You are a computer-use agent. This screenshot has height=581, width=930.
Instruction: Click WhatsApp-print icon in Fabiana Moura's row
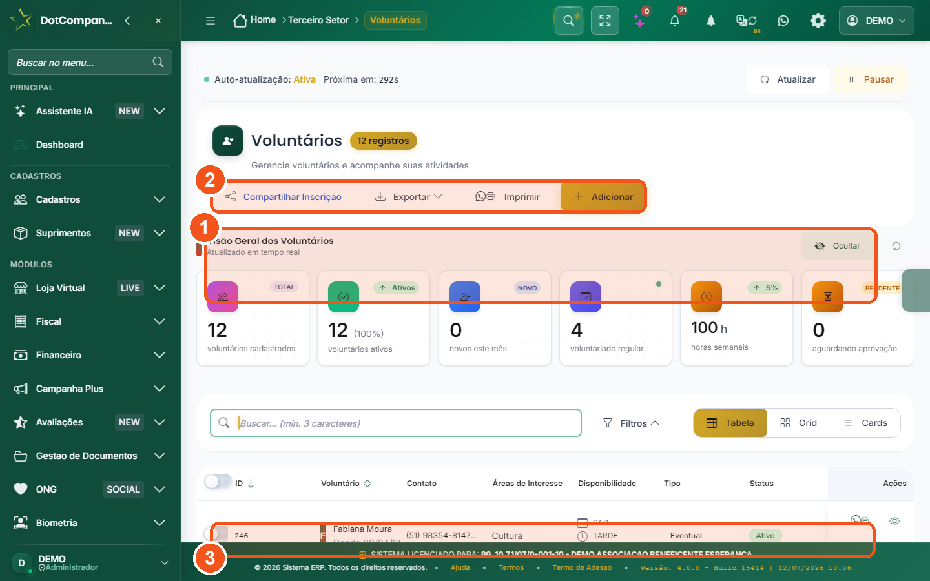860,520
